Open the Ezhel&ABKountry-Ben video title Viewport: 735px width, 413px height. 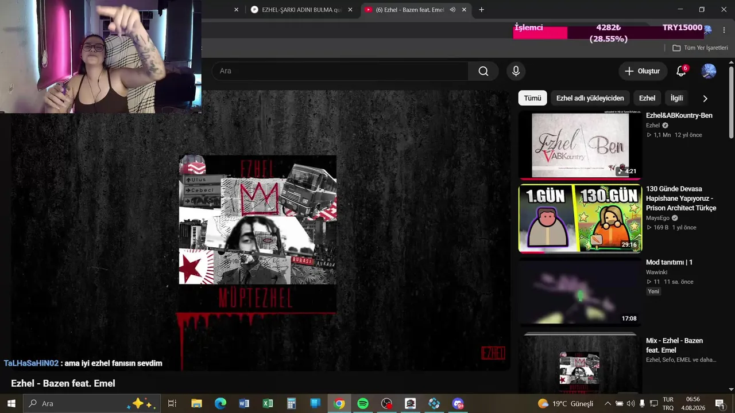point(679,115)
